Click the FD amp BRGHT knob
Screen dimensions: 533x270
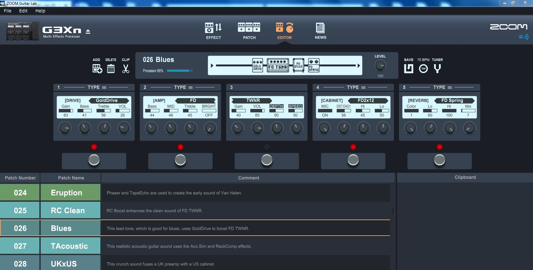(210, 128)
